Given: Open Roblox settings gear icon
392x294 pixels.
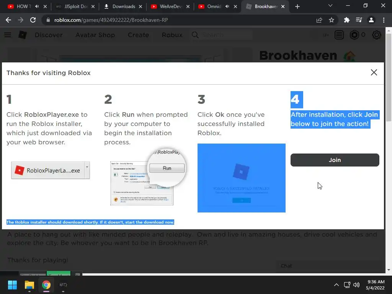Looking at the screenshot, I should 377,35.
